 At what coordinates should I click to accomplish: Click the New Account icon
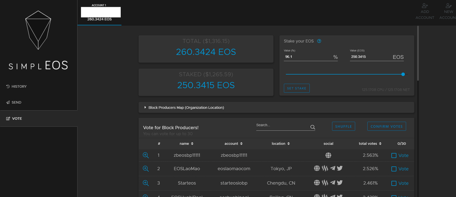pyautogui.click(x=448, y=5)
